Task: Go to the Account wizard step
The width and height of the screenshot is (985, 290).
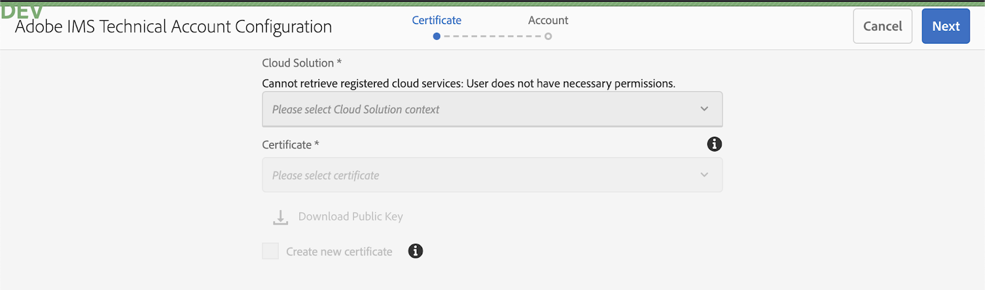Action: pos(548,20)
